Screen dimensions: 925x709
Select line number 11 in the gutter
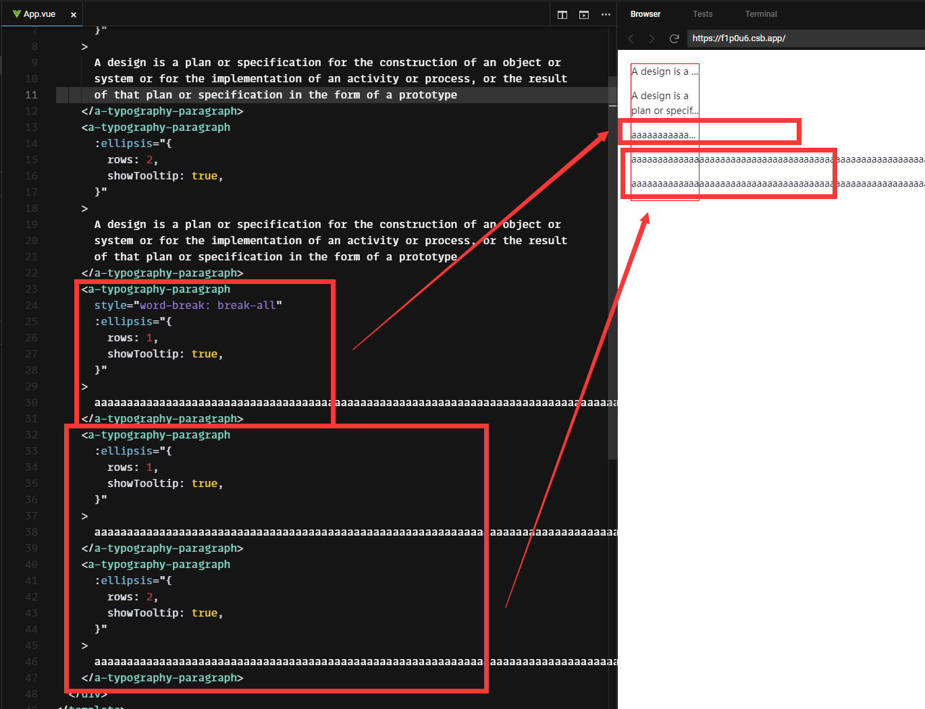click(x=31, y=94)
